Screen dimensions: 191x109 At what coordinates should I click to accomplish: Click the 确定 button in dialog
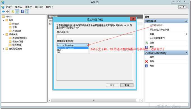(112, 85)
